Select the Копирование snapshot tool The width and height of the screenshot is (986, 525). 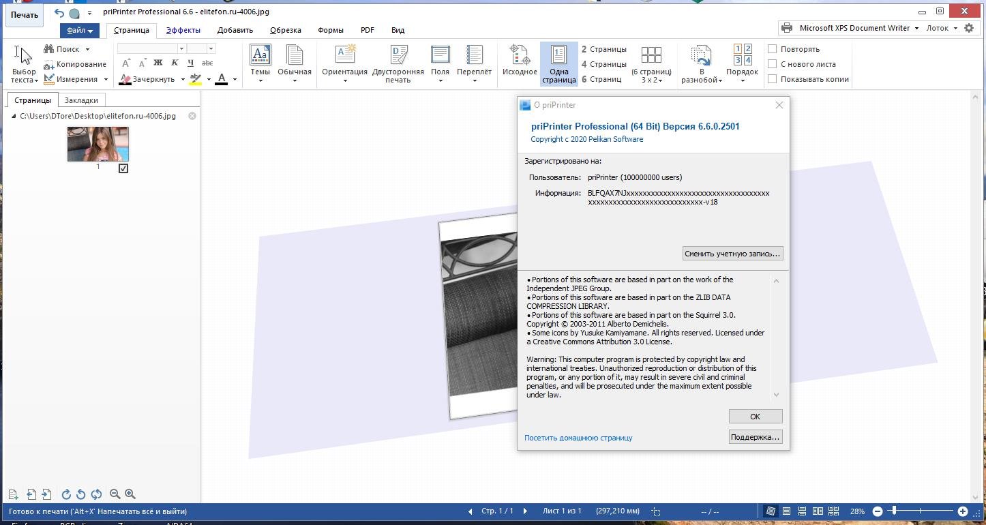pyautogui.click(x=75, y=64)
